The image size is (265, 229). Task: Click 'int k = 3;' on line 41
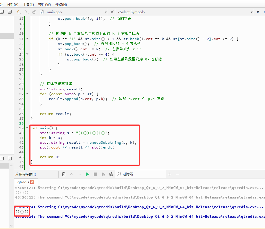(51, 138)
